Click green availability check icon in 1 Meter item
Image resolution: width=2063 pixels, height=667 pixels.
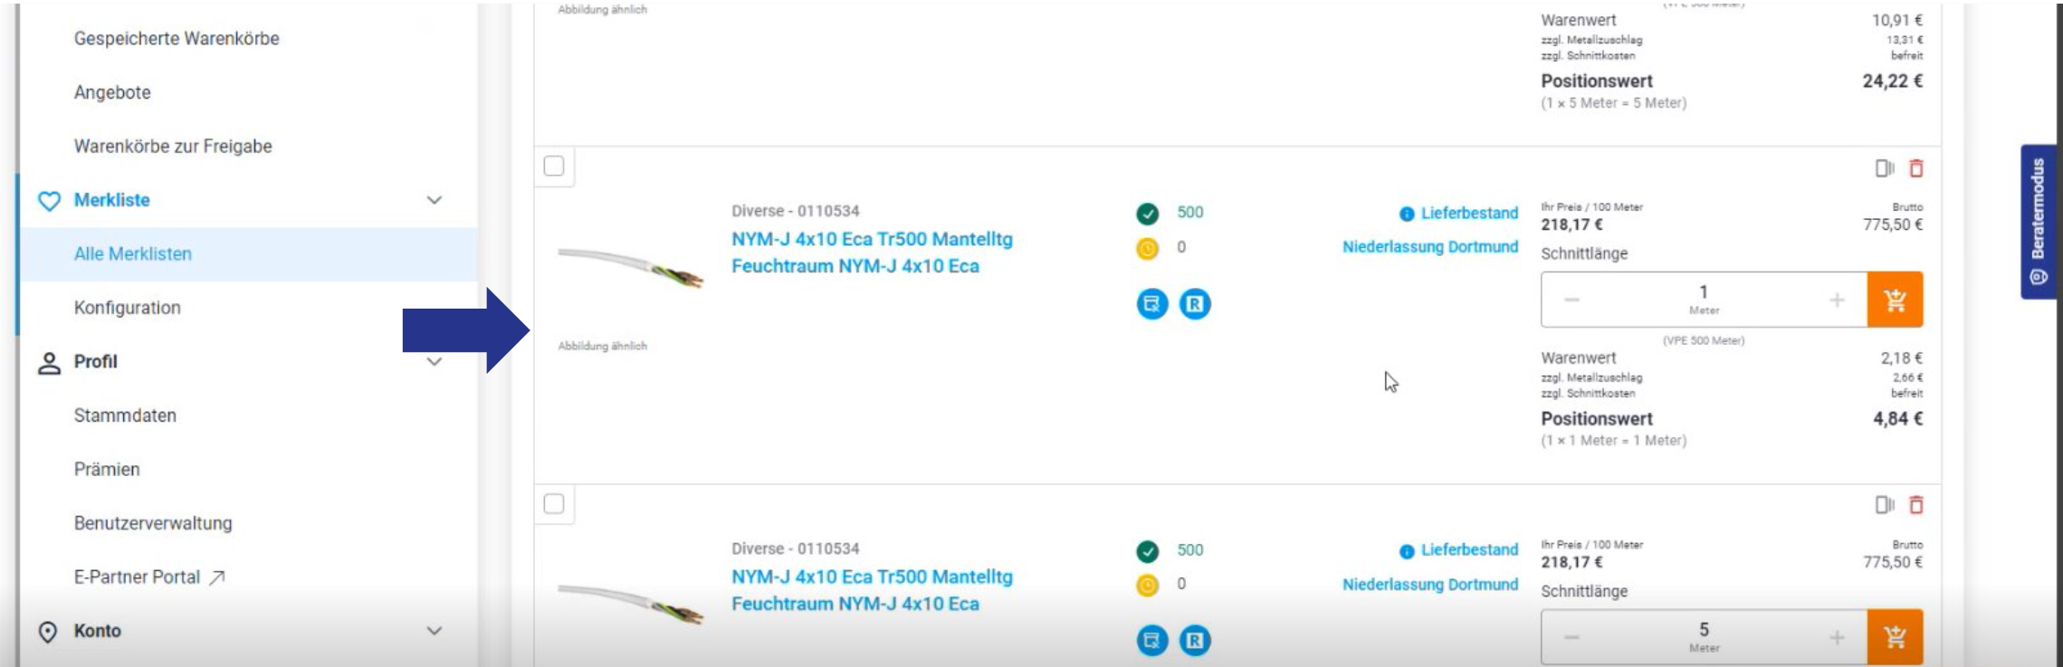tap(1147, 214)
